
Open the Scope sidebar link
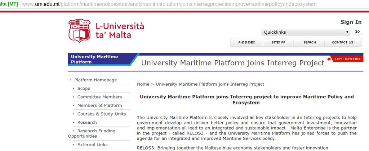(x=84, y=89)
